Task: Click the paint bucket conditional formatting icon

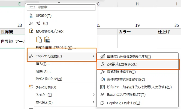Action: pyautogui.click(x=102, y=79)
